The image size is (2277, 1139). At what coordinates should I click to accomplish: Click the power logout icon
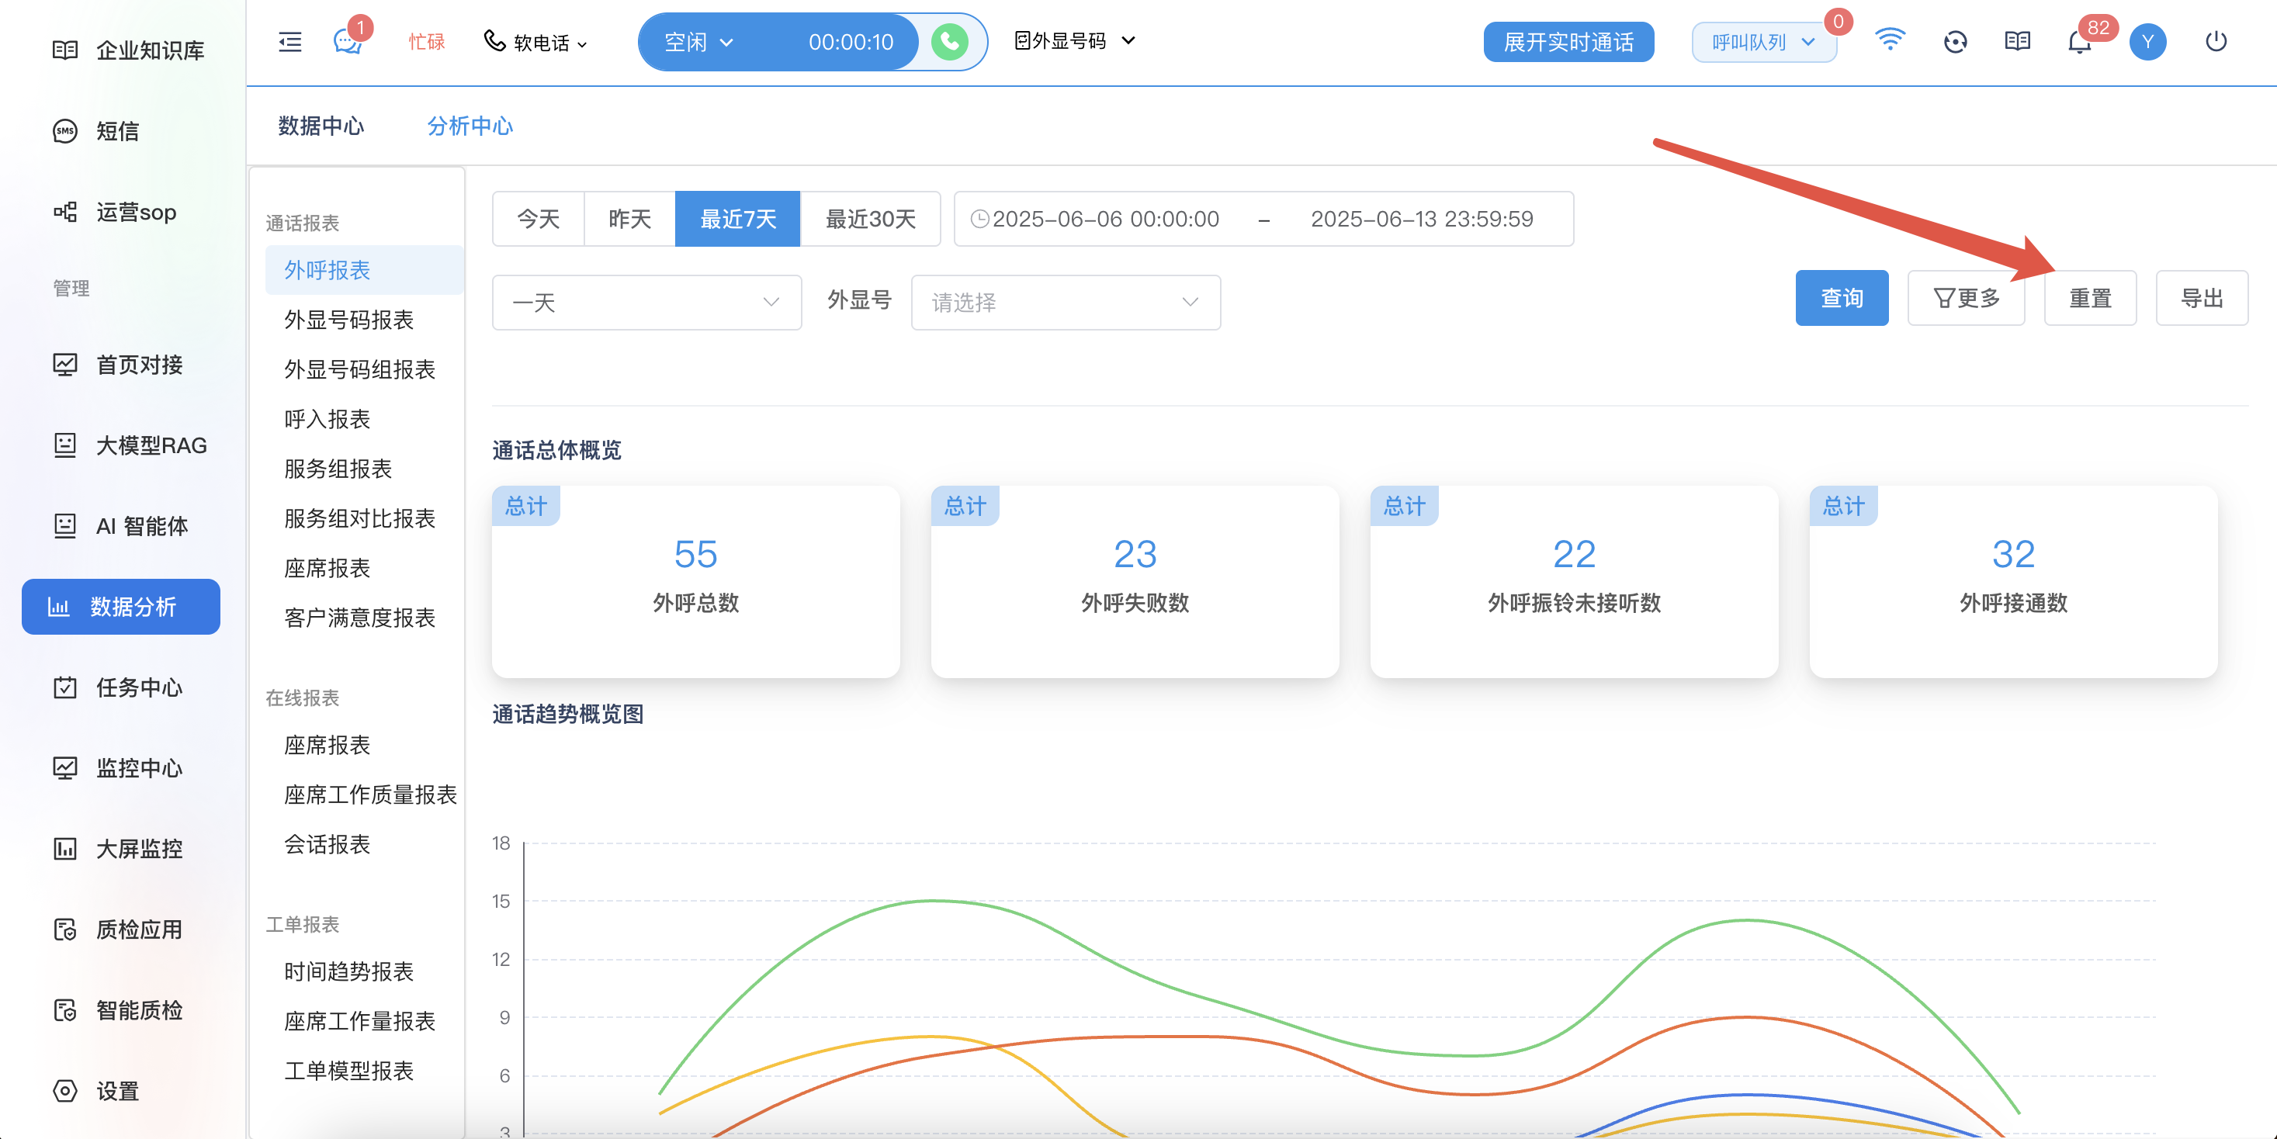(2215, 42)
